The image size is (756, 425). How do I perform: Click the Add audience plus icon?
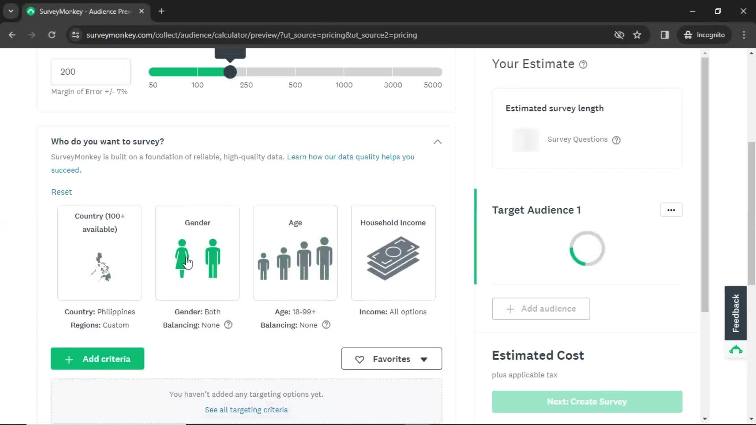tap(510, 309)
